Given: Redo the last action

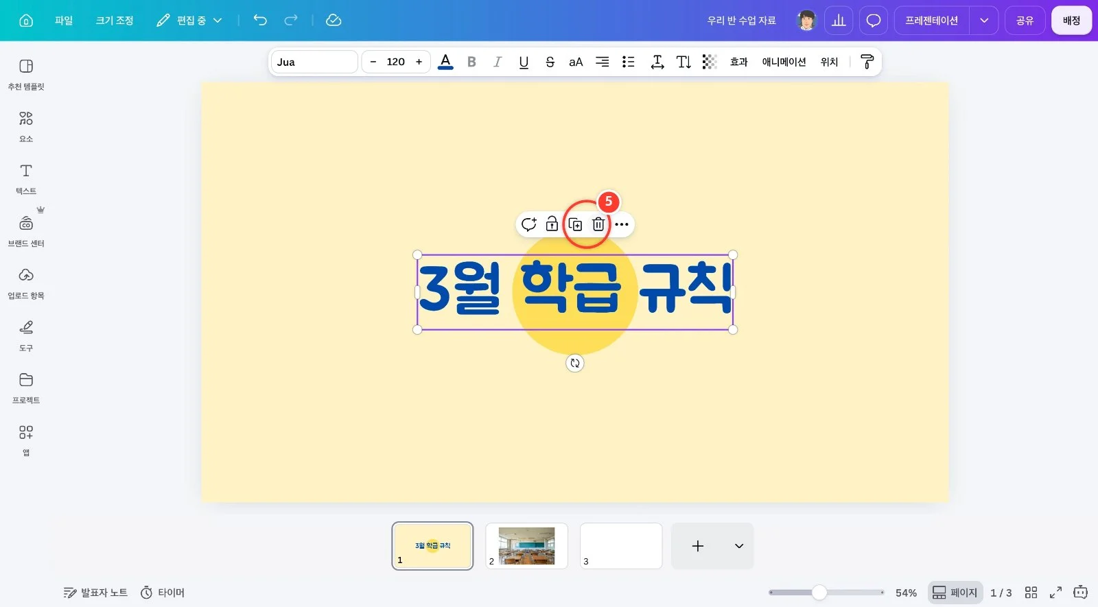Looking at the screenshot, I should [291, 21].
